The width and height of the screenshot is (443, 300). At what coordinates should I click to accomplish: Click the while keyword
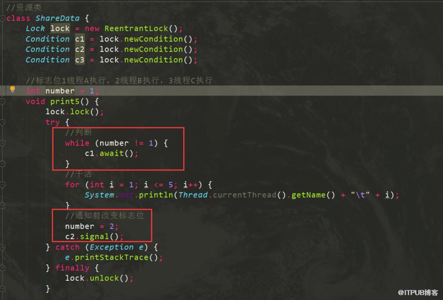[77, 143]
